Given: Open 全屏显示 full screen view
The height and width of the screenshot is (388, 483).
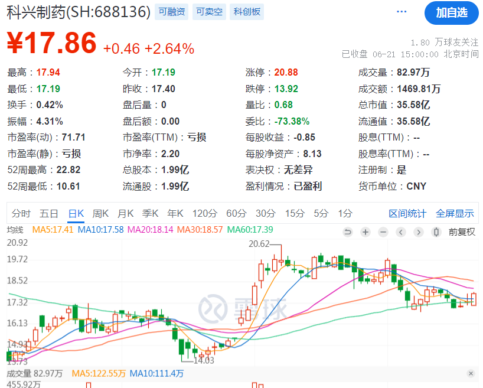Looking at the screenshot, I should point(455,214).
